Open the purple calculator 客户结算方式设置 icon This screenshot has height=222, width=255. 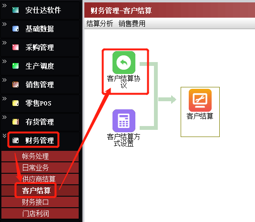[124, 121]
